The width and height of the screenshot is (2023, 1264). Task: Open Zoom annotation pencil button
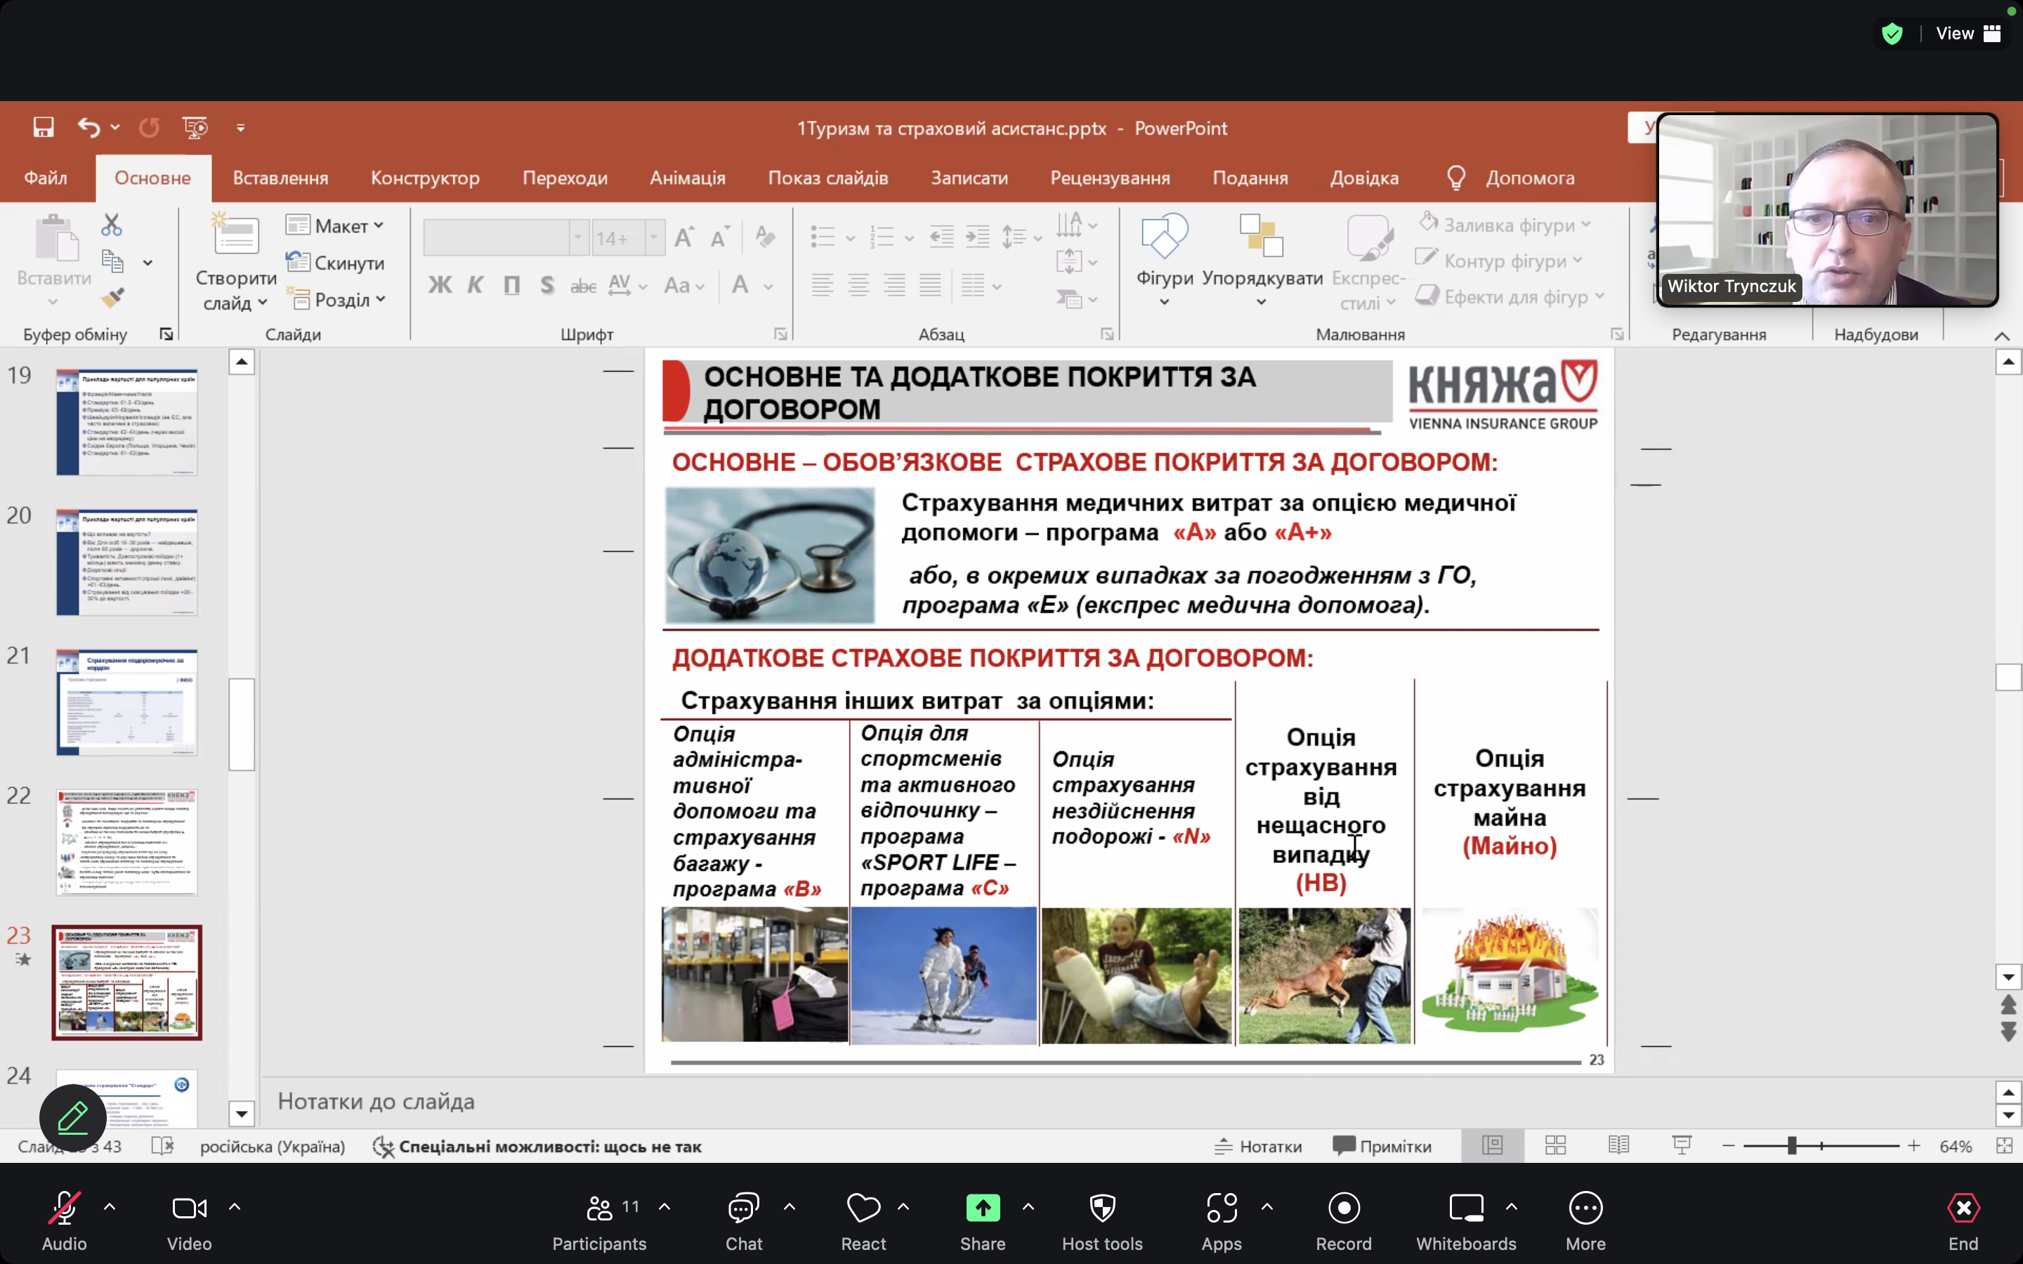click(73, 1117)
